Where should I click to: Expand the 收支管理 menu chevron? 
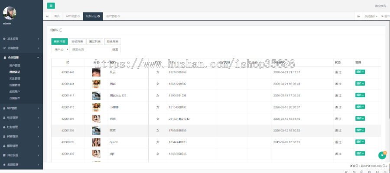pos(38,118)
